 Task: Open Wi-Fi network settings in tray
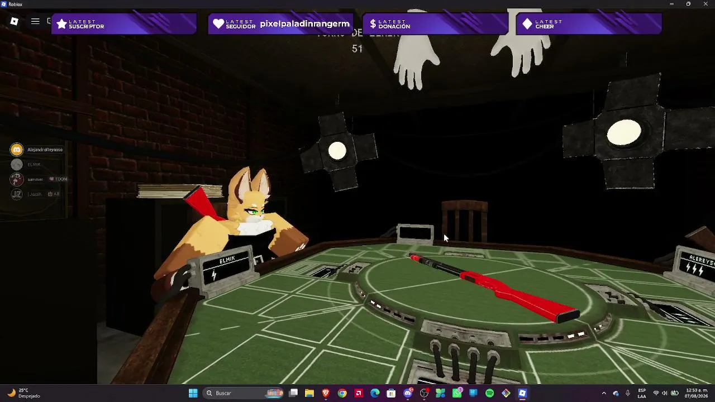click(656, 393)
